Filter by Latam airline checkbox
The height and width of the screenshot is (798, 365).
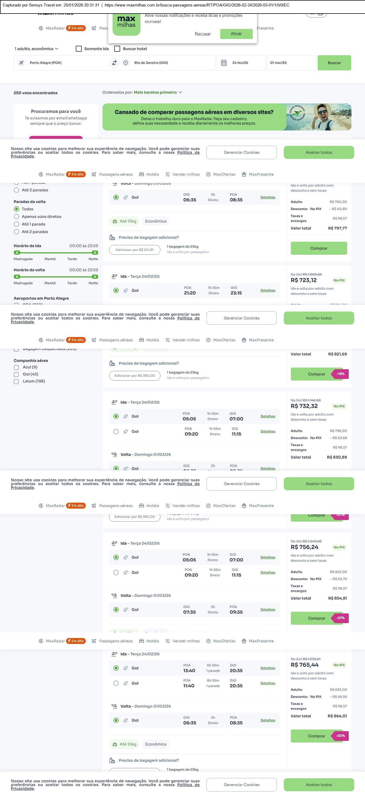(x=17, y=381)
